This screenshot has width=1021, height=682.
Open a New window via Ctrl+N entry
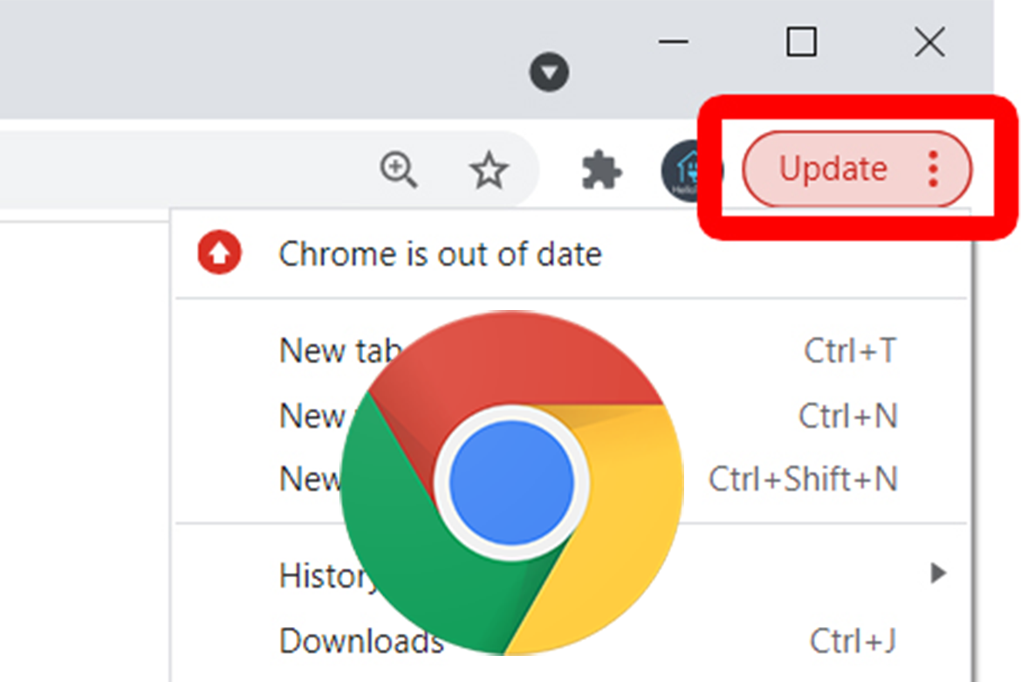pos(310,416)
